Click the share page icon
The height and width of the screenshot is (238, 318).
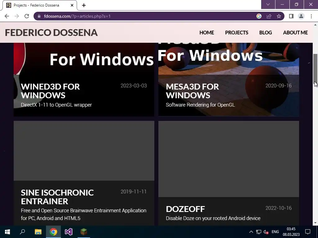[x=269, y=16]
